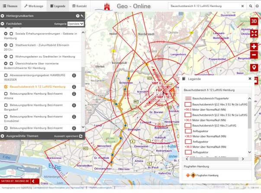The image size is (261, 193).
Task: Zoom out with the minus button
Action: click(x=255, y=55)
